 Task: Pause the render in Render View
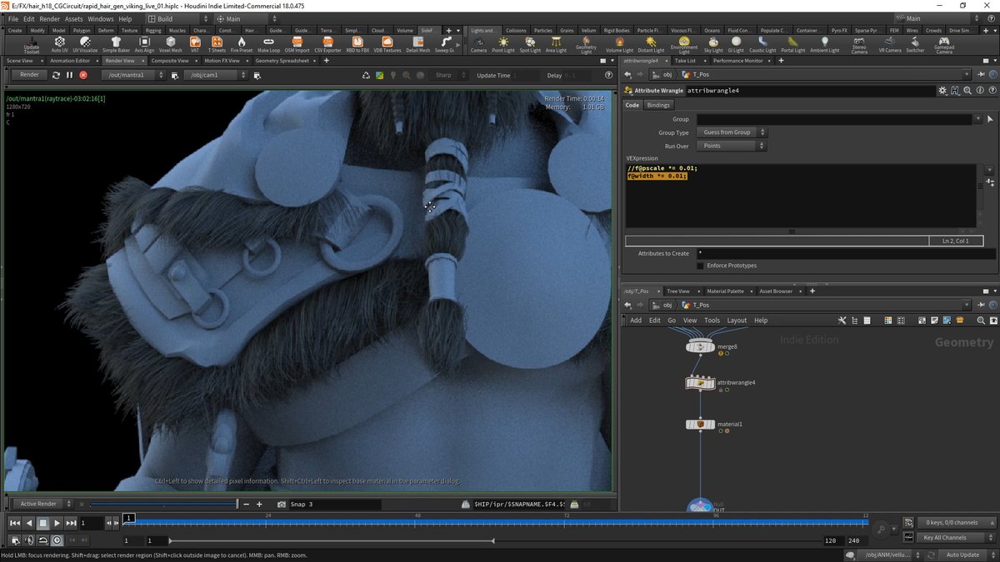69,75
